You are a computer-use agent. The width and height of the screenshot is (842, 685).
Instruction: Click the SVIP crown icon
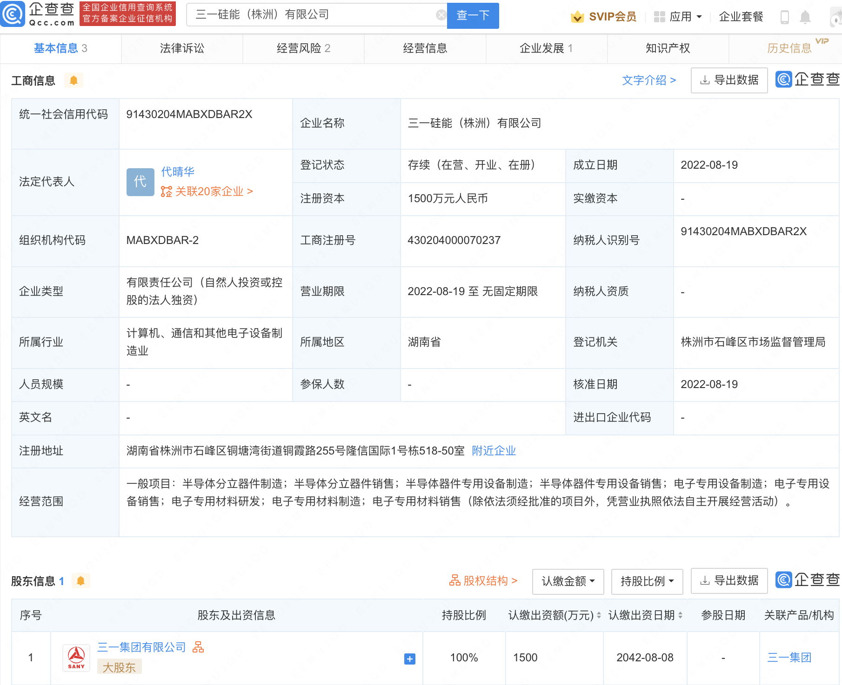coord(577,17)
